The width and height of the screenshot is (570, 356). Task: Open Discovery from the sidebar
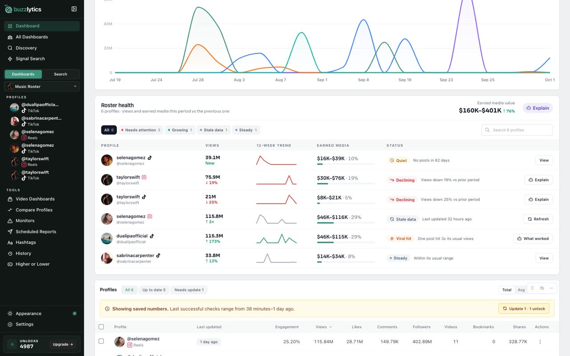point(42,48)
